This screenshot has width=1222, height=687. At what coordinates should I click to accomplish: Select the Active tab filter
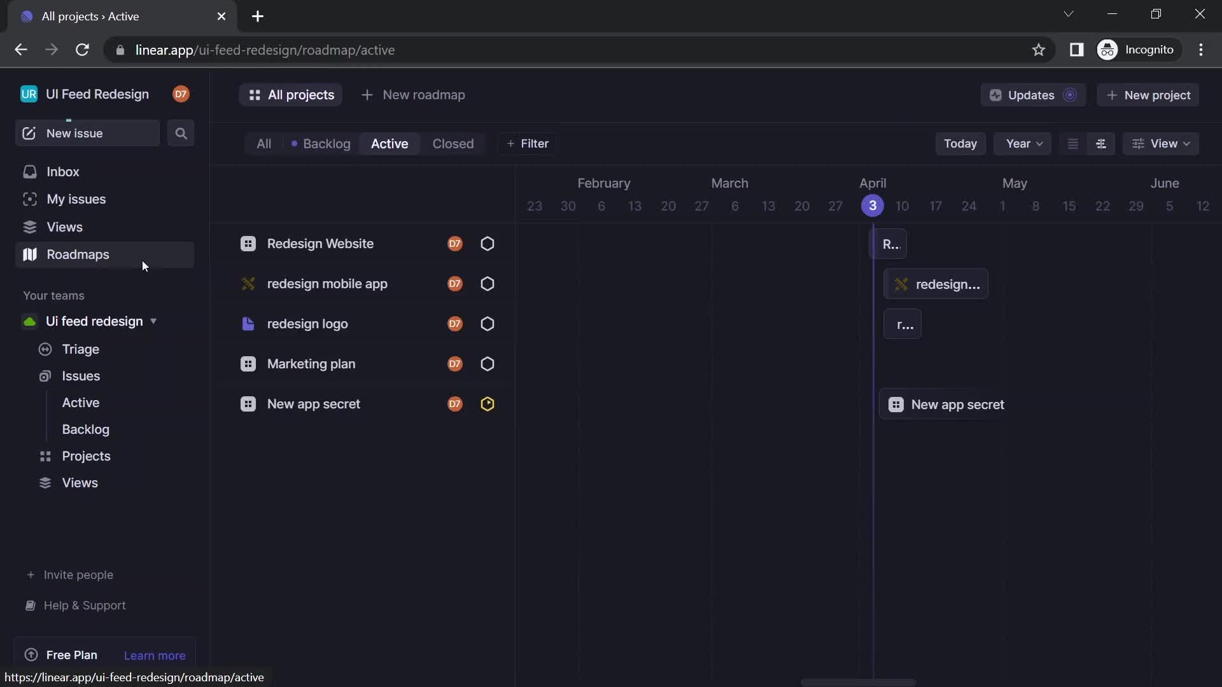click(389, 143)
